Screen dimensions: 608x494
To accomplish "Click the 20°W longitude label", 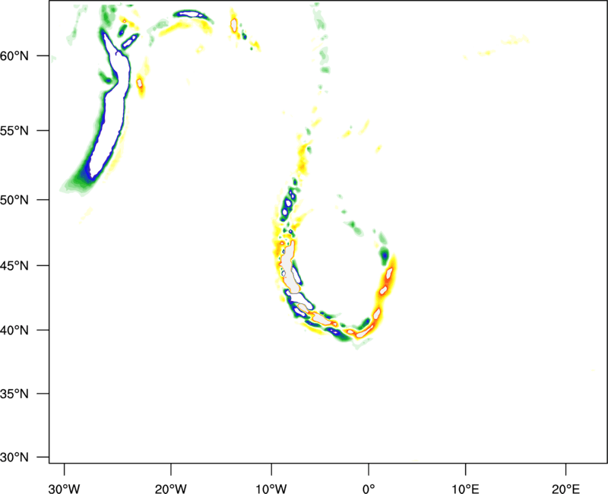I will click(170, 489).
